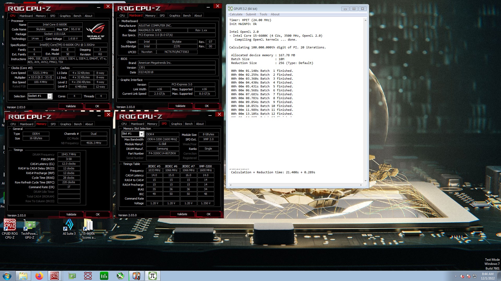Switch to Memory tab in the SPD window
The height and width of the screenshot is (281, 501).
click(152, 124)
